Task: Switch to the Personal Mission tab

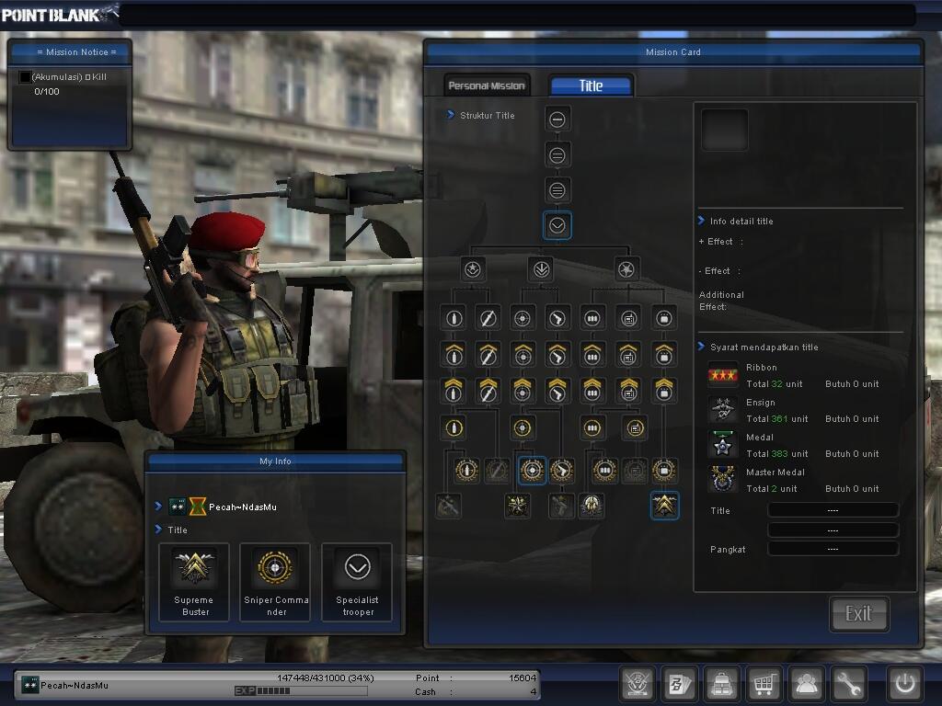Action: [x=487, y=85]
